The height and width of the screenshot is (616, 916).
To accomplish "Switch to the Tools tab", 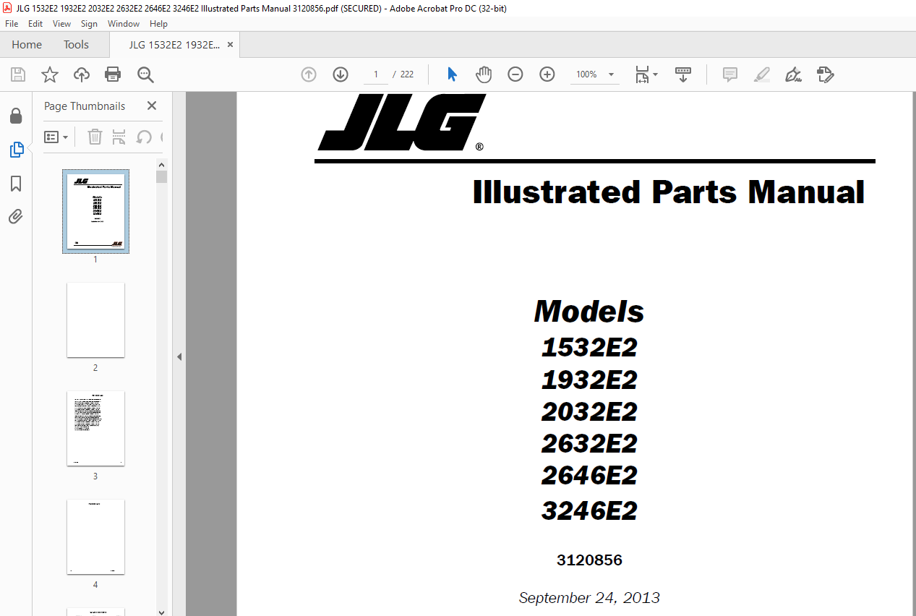I will tap(76, 45).
